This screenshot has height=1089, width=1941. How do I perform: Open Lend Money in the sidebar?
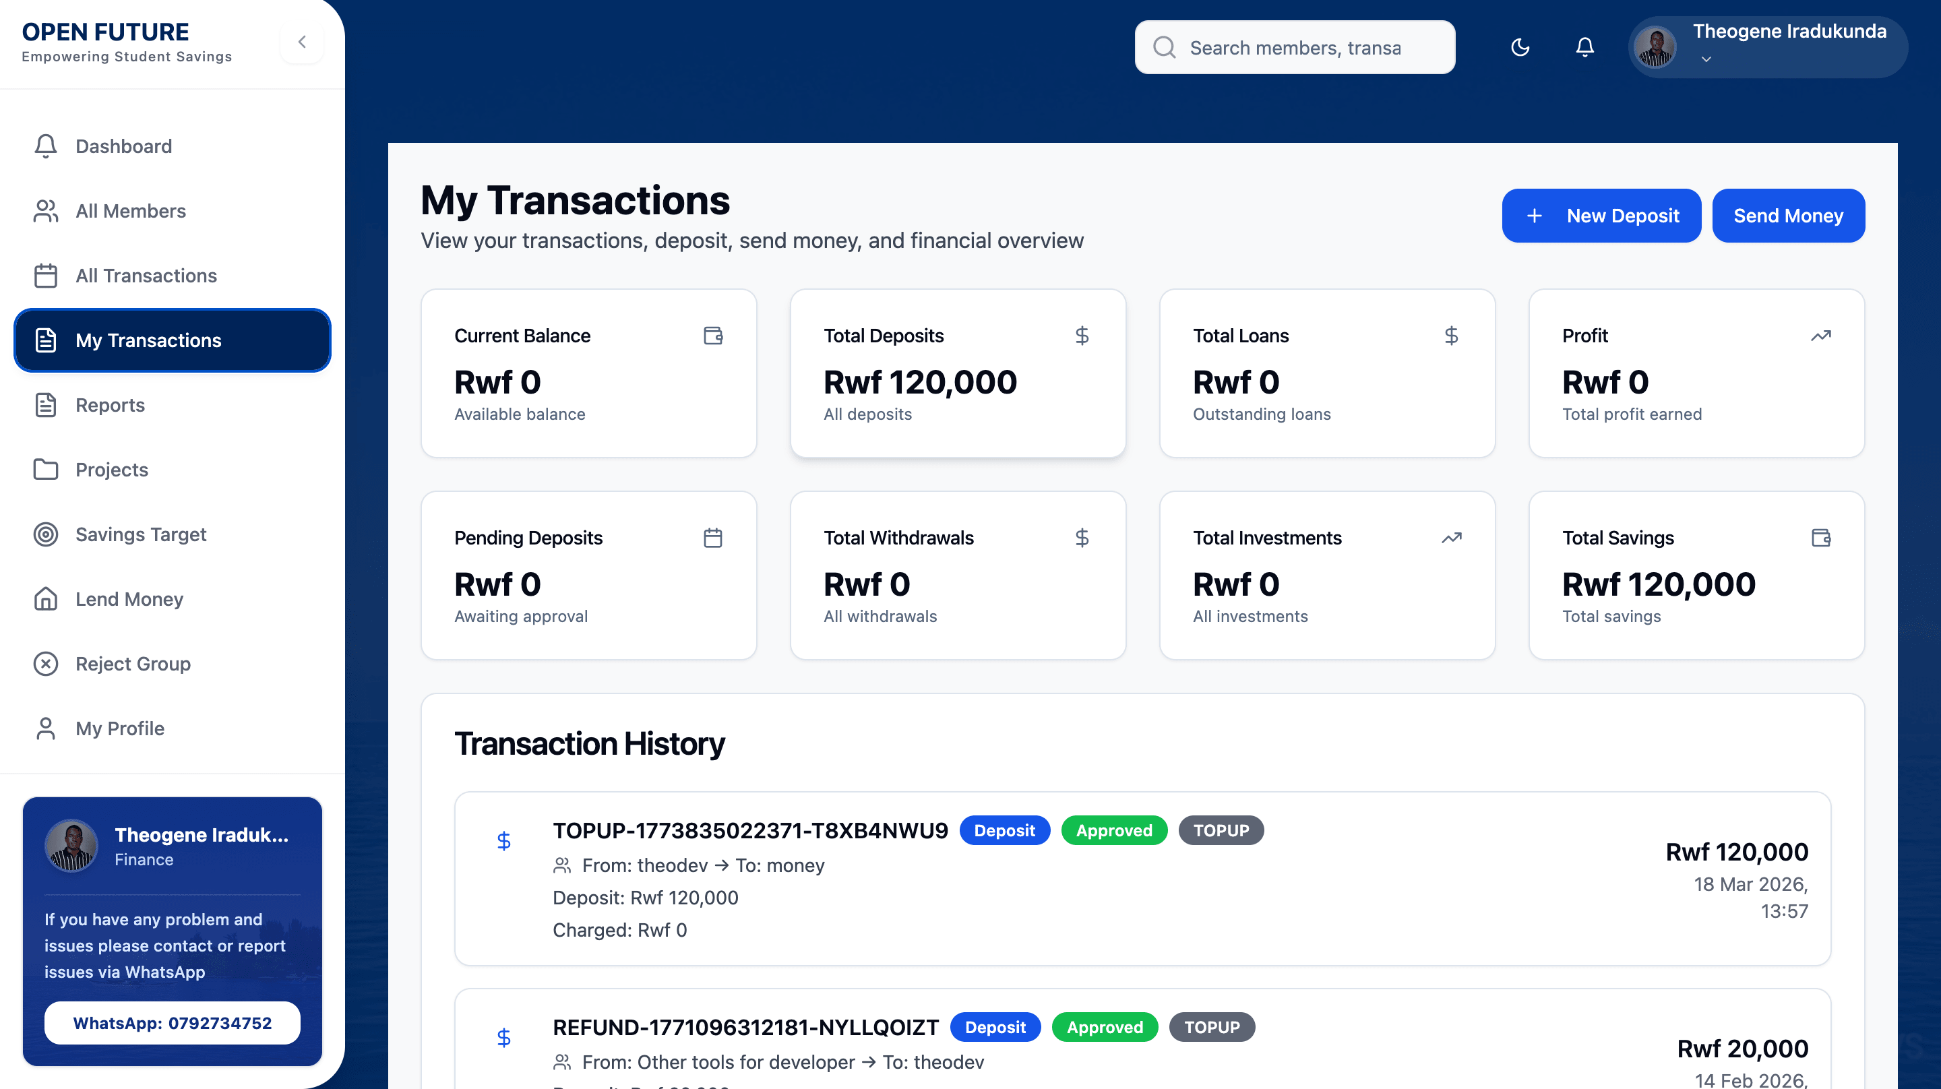click(129, 599)
